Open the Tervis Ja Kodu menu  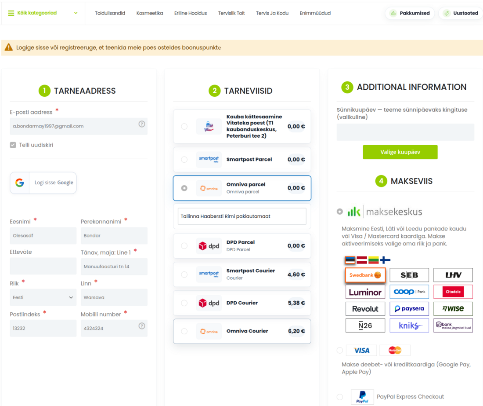[x=272, y=13]
